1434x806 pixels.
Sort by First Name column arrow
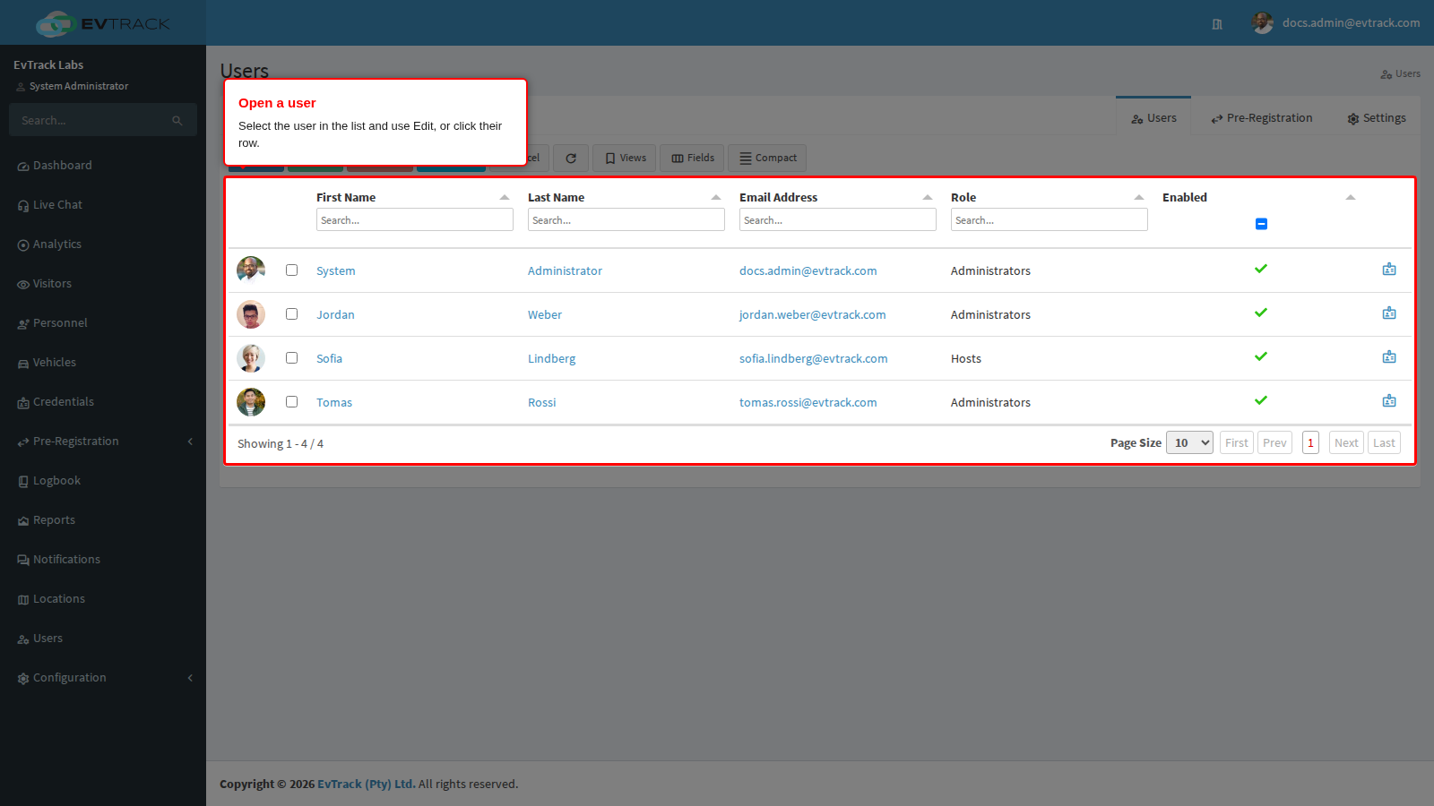pos(505,197)
